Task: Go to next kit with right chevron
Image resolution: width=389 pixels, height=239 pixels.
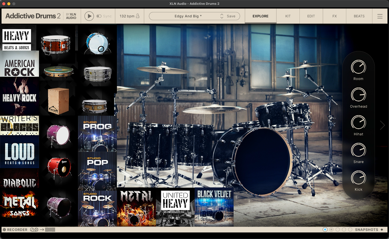Action: point(382,125)
